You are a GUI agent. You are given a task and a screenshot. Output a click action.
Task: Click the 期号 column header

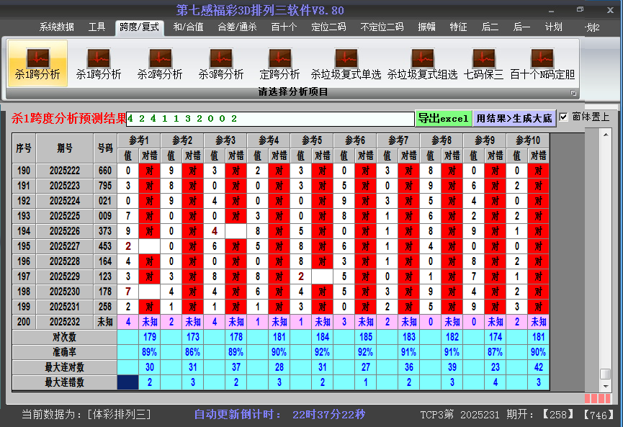(x=65, y=148)
